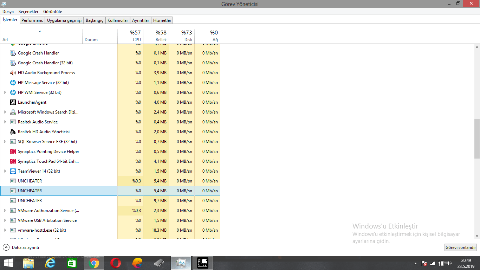Click the memory chip icon on the taskbar
The image size is (480, 270).
coord(159,263)
